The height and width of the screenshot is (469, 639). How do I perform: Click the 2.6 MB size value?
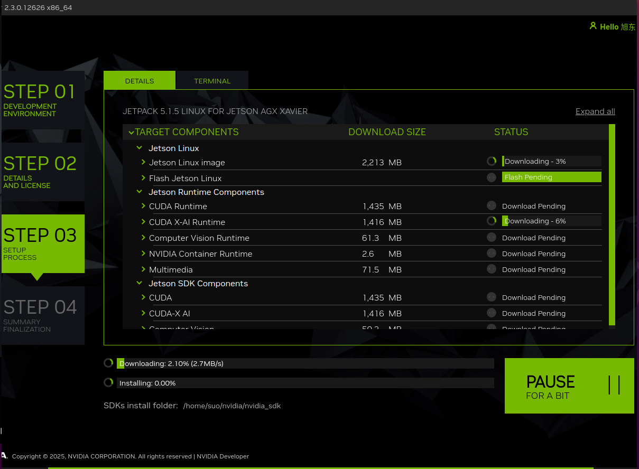[x=382, y=254]
